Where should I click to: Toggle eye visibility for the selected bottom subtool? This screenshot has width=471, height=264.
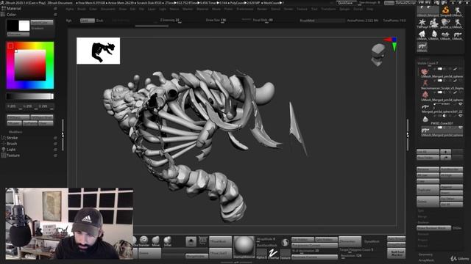click(461, 128)
